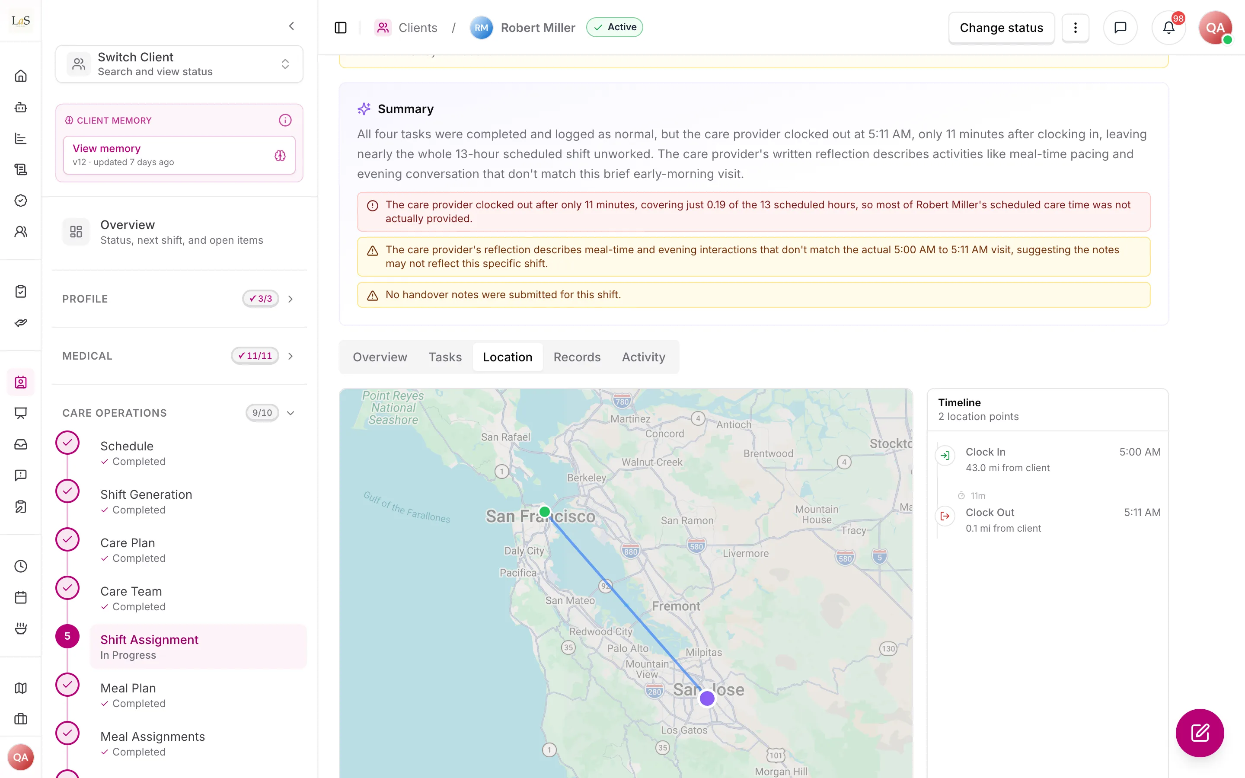Viewport: 1245px width, 778px height.
Task: Select the Location tab
Action: coord(507,357)
